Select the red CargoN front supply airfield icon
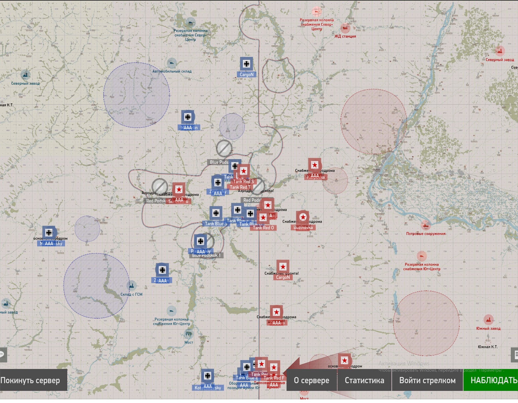The height and width of the screenshot is (403, 518). 283,267
